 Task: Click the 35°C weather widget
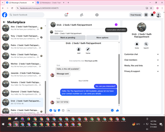click(136, 124)
